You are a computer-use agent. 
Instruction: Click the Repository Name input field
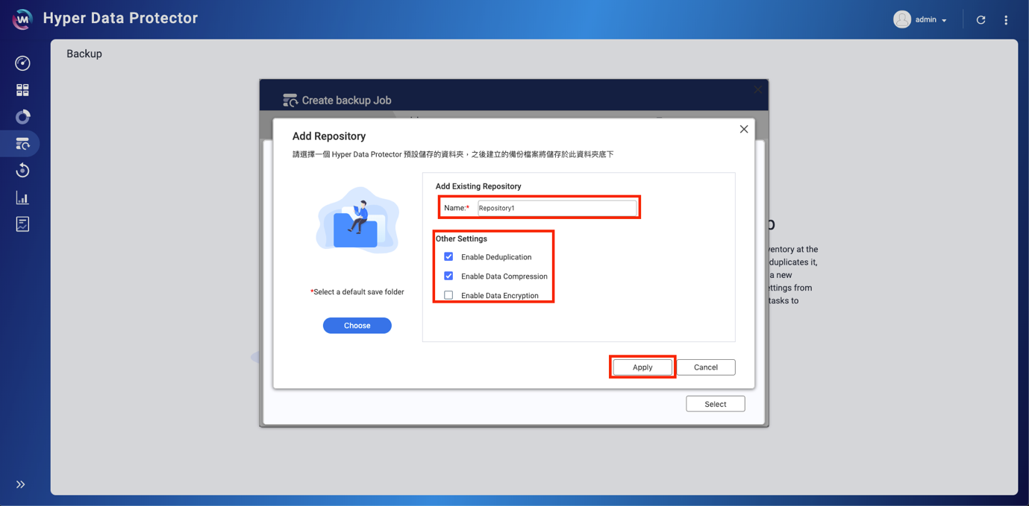point(557,208)
